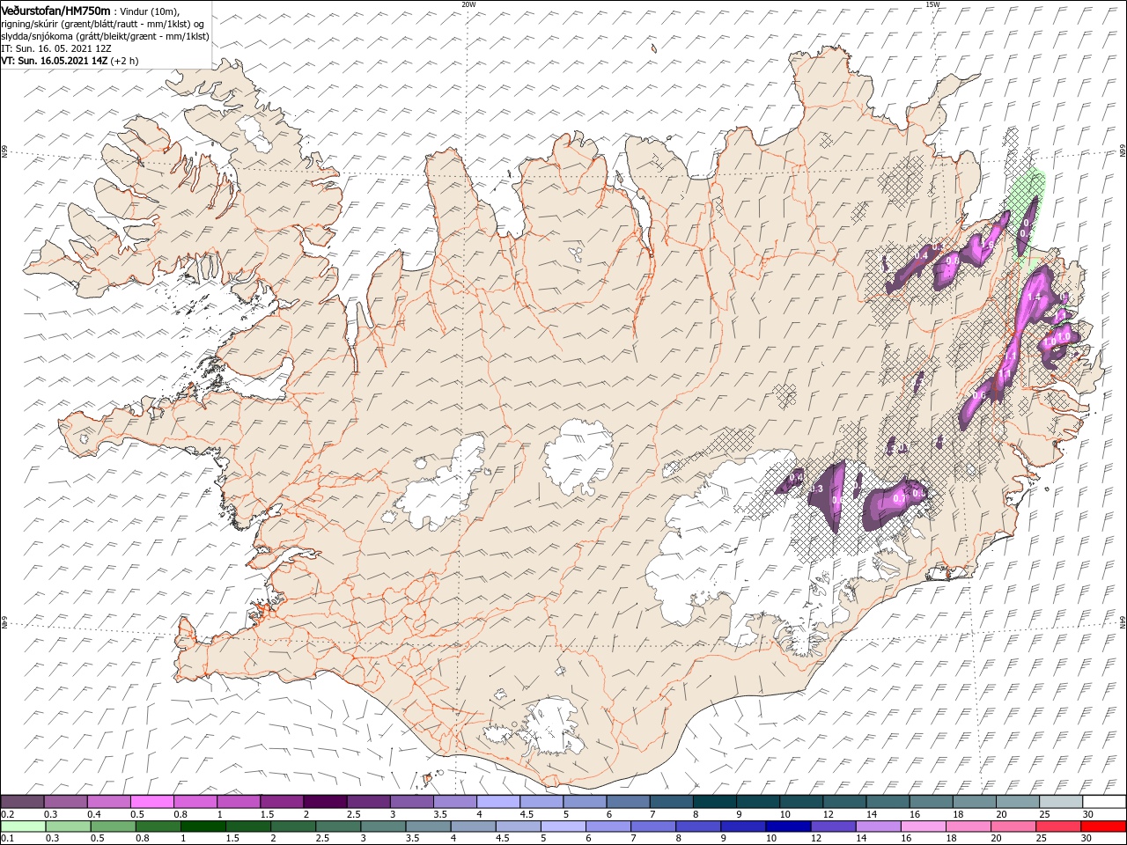
Task: Select the darkest purple 2–2.5 snow legend swatch
Action: click(x=324, y=802)
